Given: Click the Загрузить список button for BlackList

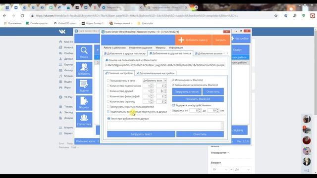Looking at the screenshot, I should pos(187,91).
